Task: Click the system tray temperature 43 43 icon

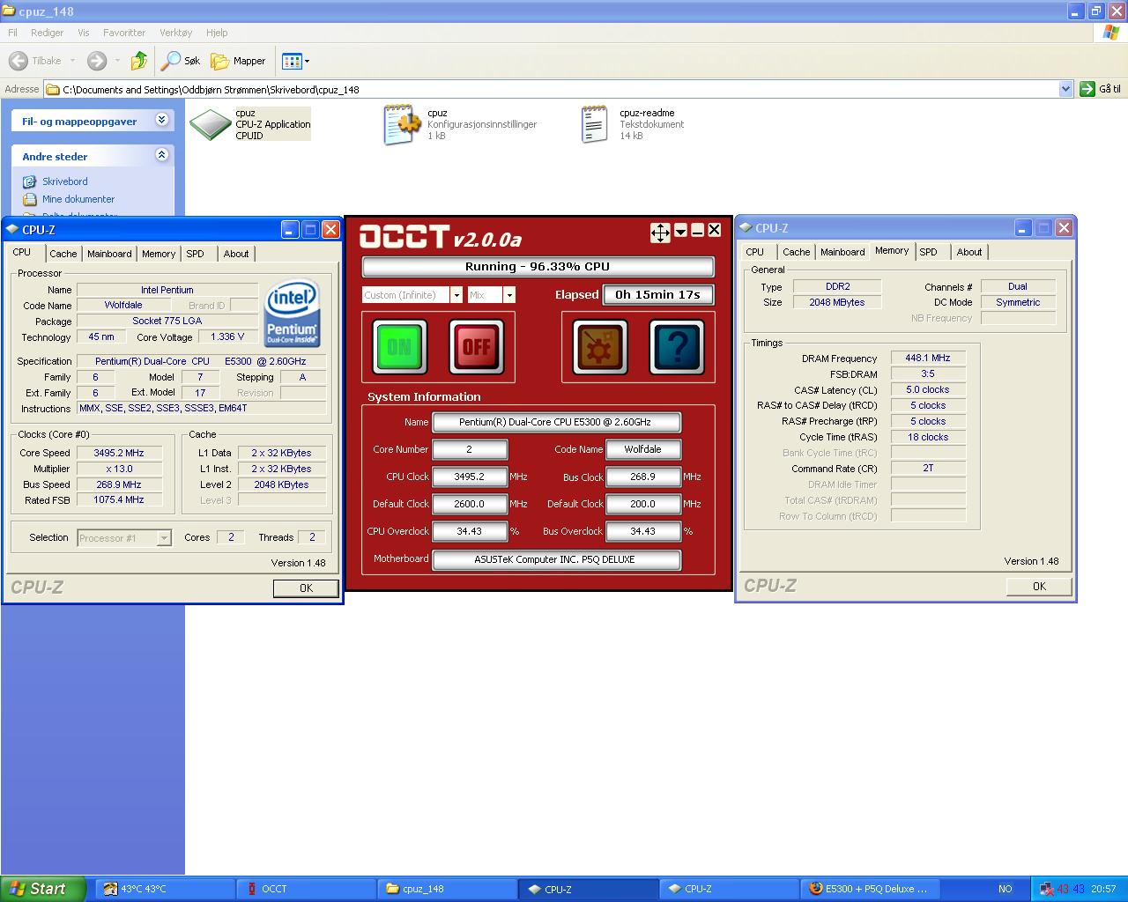Action: [x=1070, y=889]
